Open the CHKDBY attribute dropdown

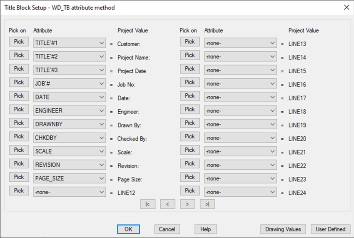70,138
